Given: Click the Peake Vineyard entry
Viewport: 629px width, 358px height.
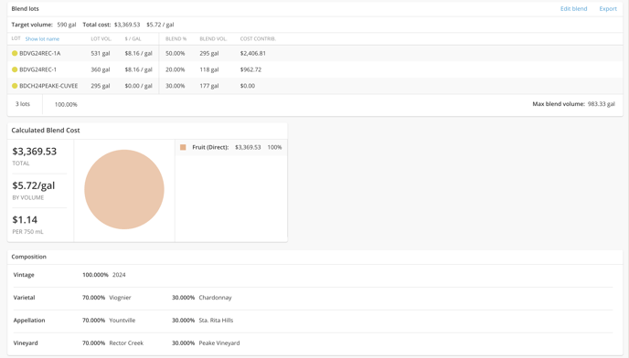Looking at the screenshot, I should (x=219, y=343).
